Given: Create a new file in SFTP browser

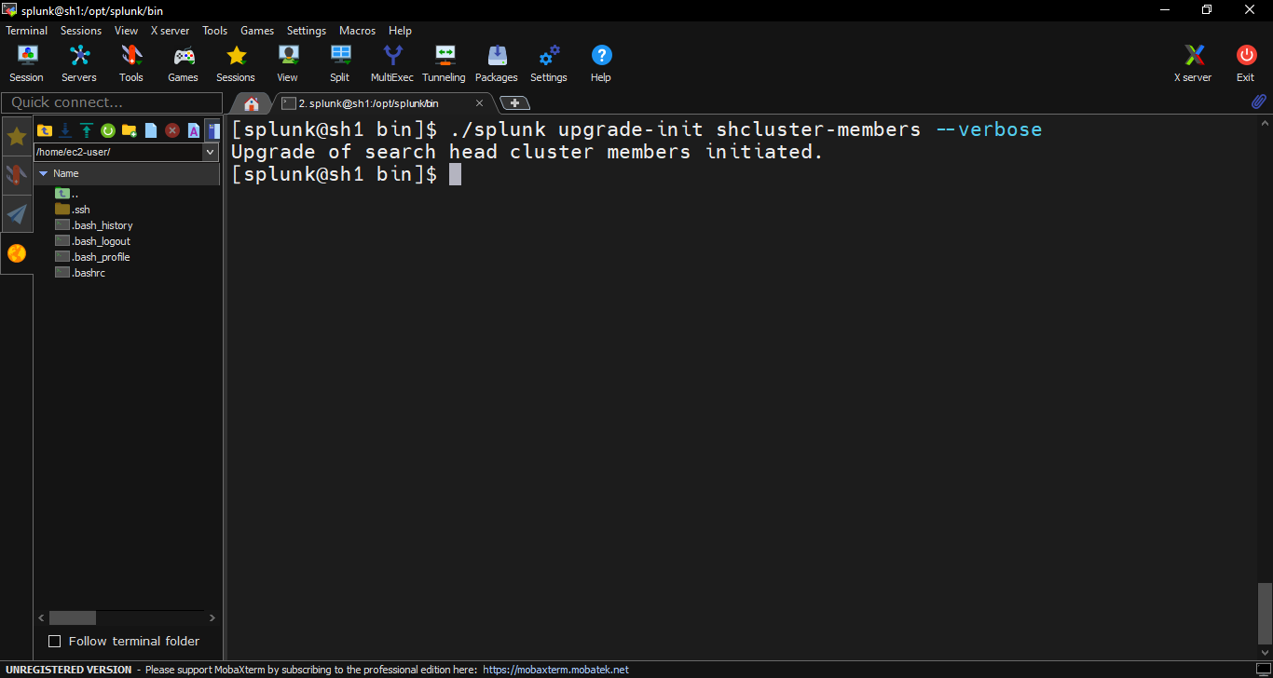Looking at the screenshot, I should (151, 130).
